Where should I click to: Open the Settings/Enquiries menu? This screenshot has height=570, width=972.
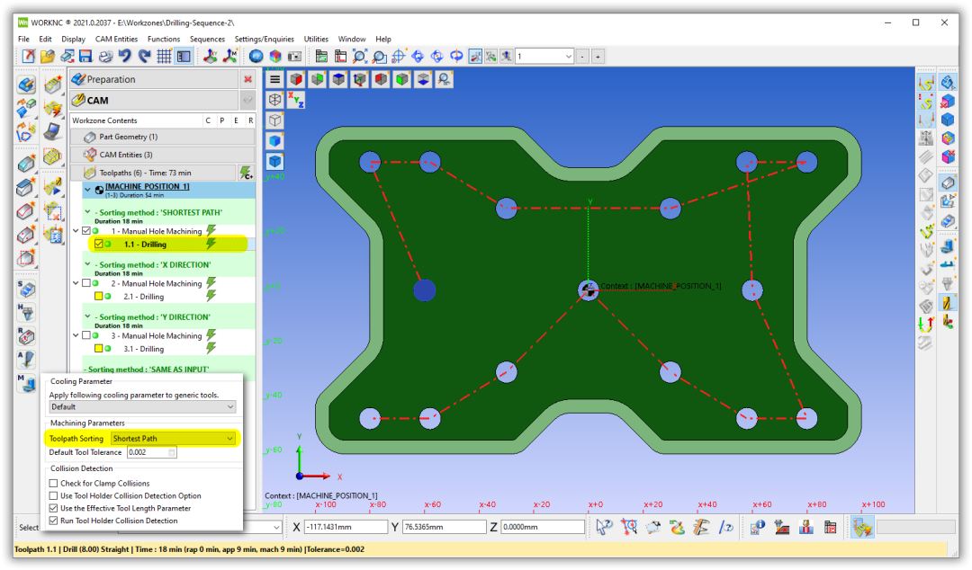tap(264, 39)
